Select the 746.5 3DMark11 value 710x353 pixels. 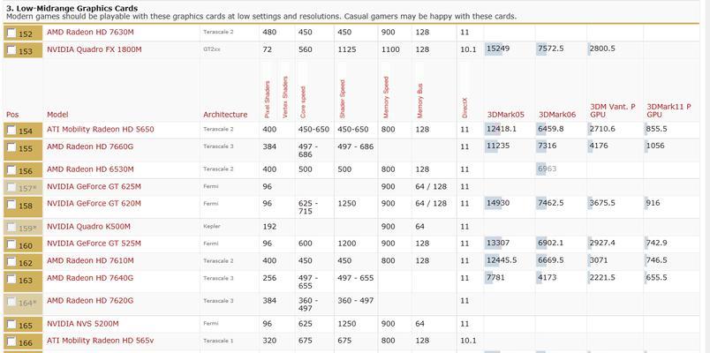(657, 260)
